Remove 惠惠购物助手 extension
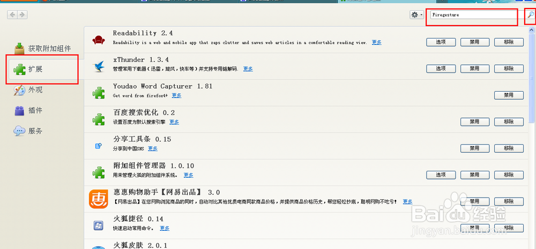Viewport: 536px width, 249px height. coord(509,201)
